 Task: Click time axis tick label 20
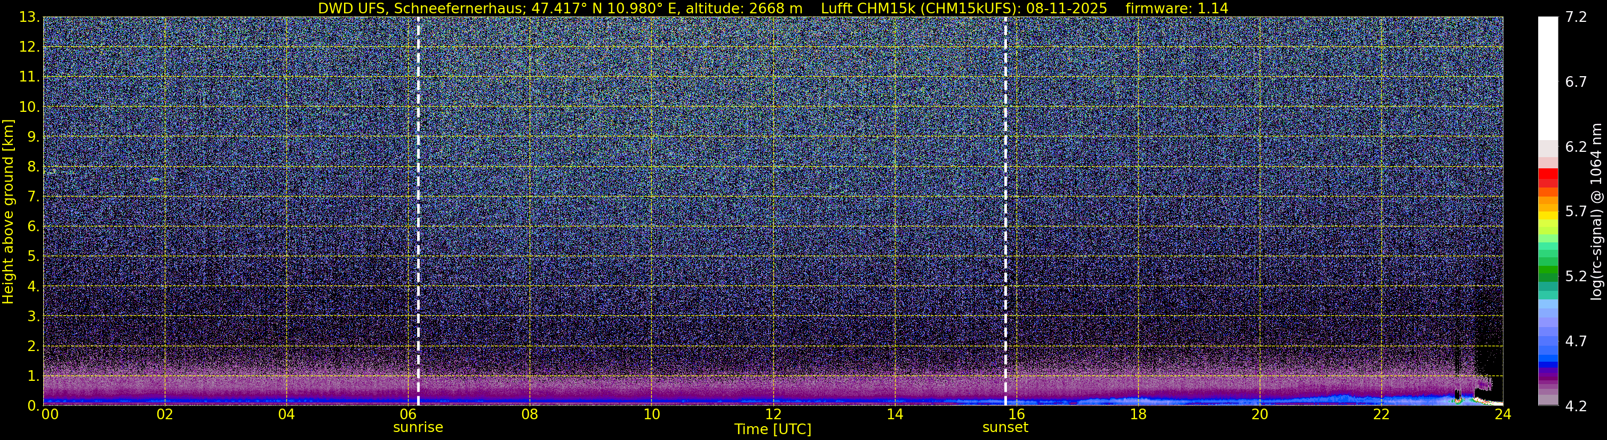1260,414
